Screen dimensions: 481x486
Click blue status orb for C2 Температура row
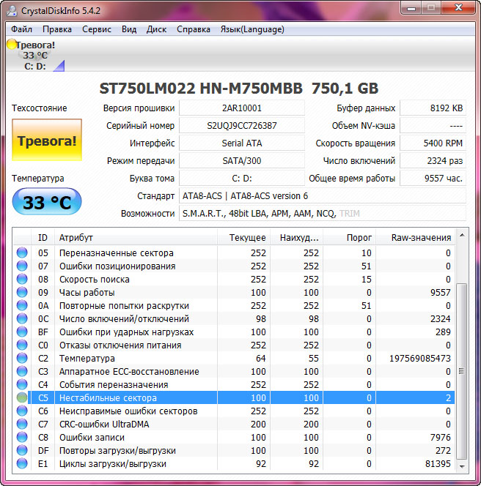22,358
